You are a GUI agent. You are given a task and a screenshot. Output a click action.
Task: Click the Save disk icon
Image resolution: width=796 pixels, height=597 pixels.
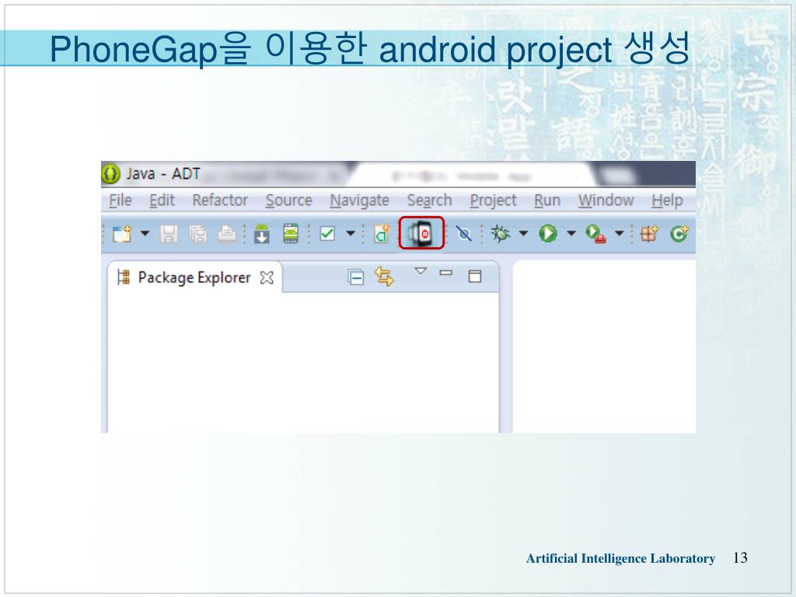tap(169, 234)
